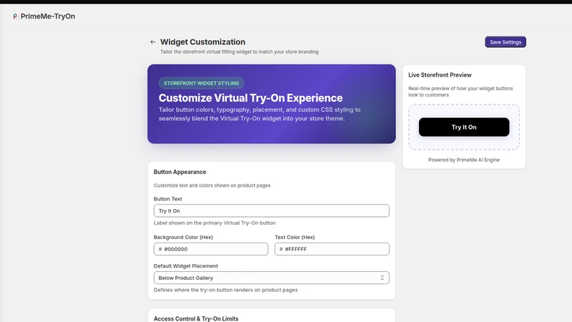Click the 'Real-time preview of how your widget' description
The width and height of the screenshot is (572, 322).
pos(460,92)
